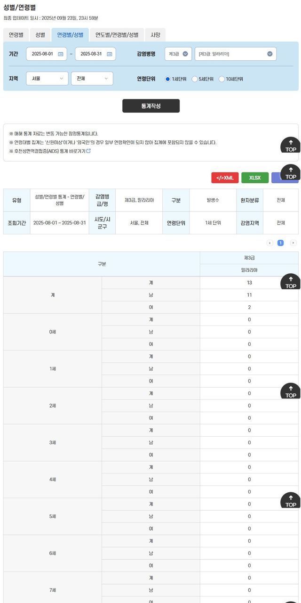301x603 pixels.
Task: Select the 1세단위 age unit radio
Action: click(x=168, y=79)
